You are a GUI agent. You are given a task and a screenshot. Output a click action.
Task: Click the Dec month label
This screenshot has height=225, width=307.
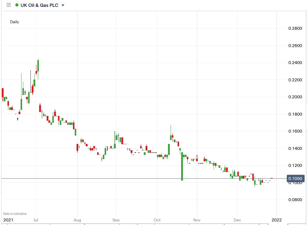click(x=237, y=220)
